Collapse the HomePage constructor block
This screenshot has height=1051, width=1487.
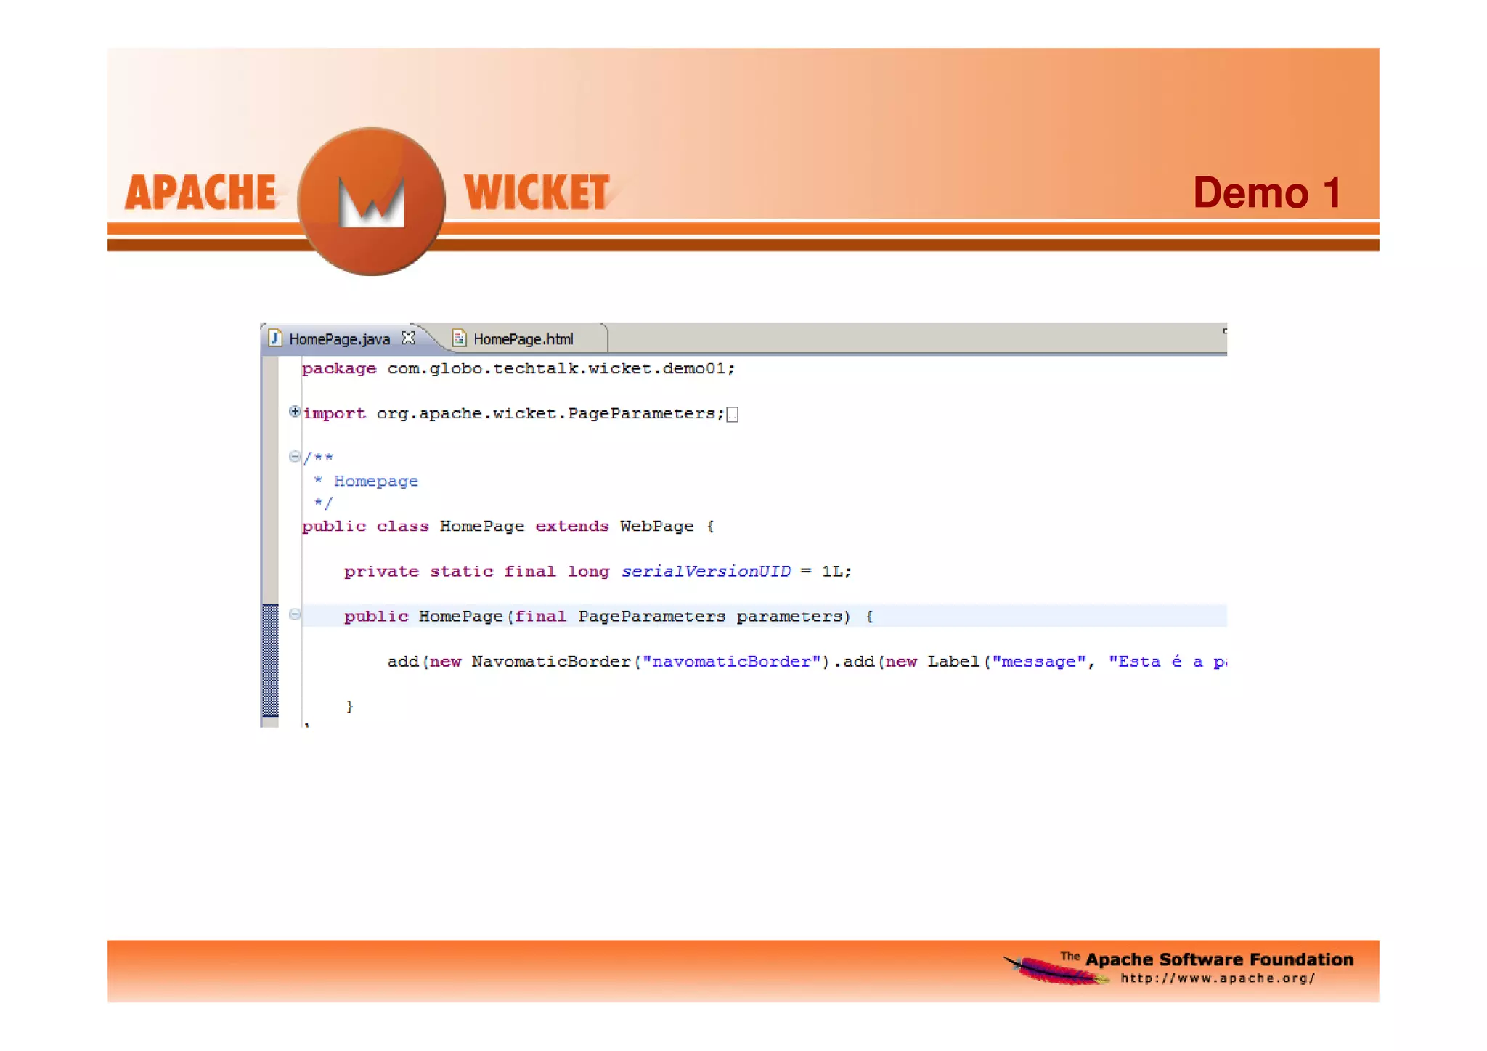click(x=295, y=614)
